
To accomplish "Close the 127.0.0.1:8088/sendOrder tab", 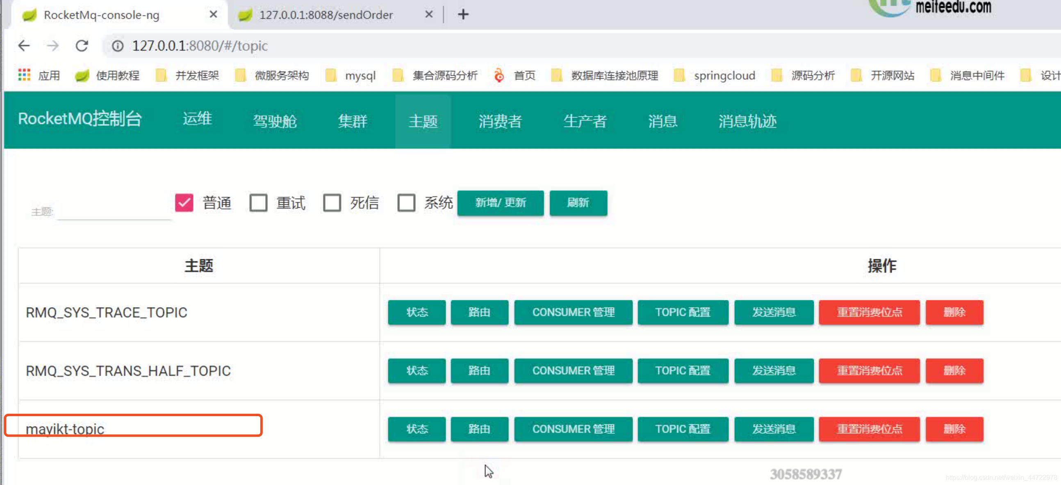I will point(429,14).
